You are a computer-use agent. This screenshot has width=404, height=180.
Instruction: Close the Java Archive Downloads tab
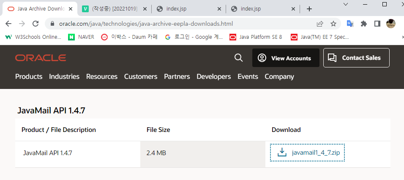(x=71, y=9)
